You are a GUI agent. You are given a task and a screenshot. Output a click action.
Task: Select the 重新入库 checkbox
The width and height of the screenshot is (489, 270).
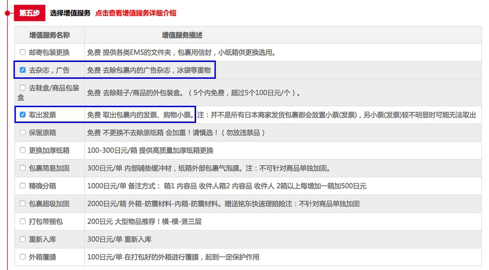22,239
